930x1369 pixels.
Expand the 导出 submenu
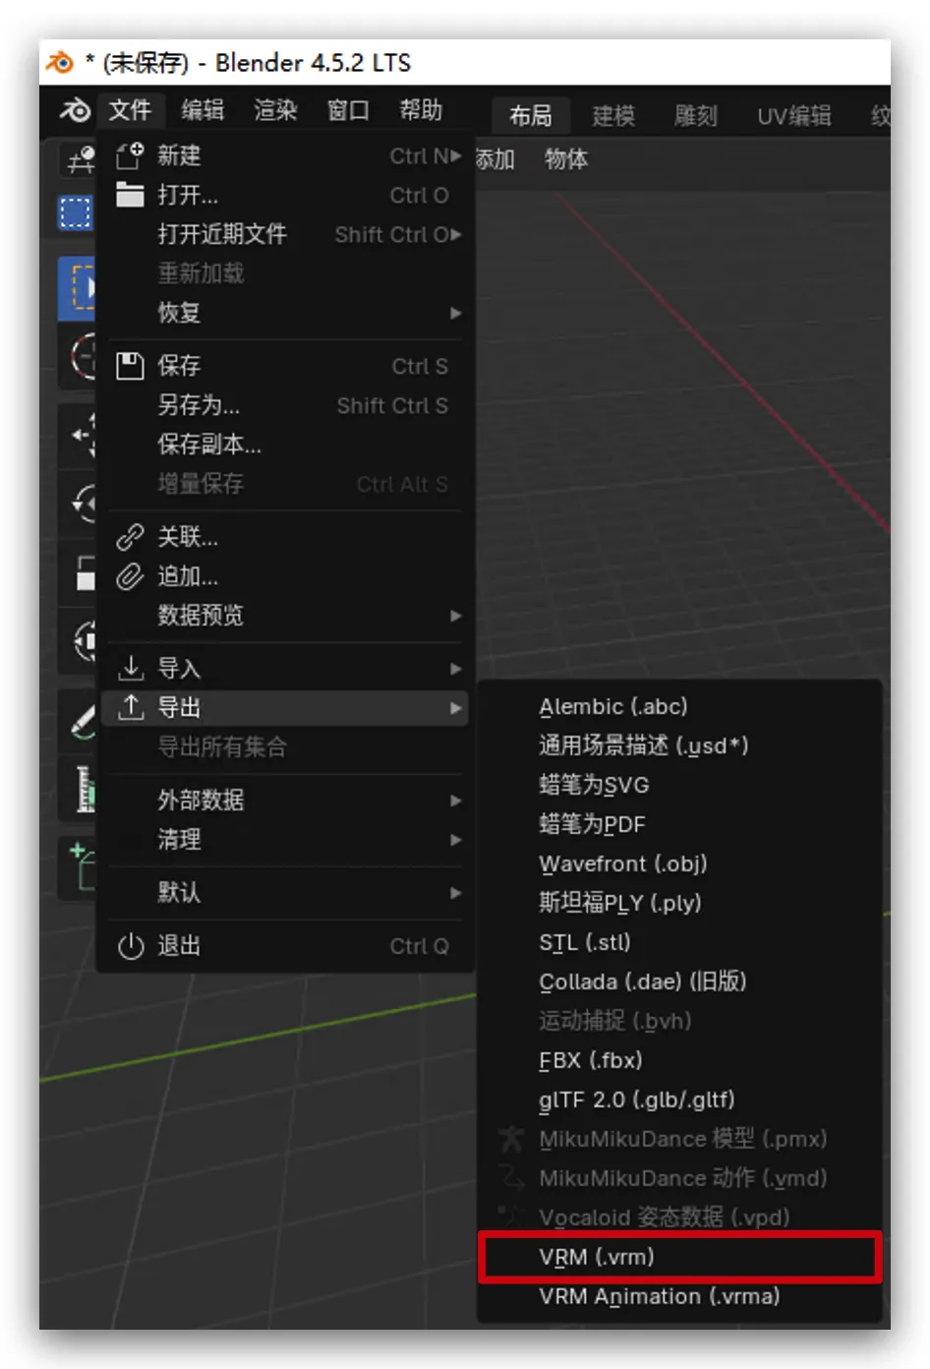[285, 708]
